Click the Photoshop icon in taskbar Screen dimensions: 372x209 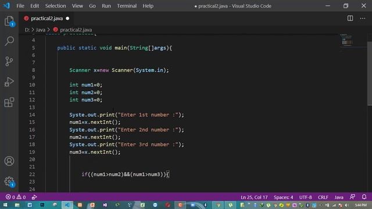pos(42,205)
